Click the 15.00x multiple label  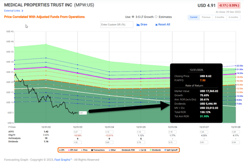pos(240,85)
